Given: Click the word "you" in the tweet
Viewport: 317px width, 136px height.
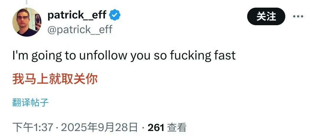Looking at the screenshot, I should coord(140,56).
